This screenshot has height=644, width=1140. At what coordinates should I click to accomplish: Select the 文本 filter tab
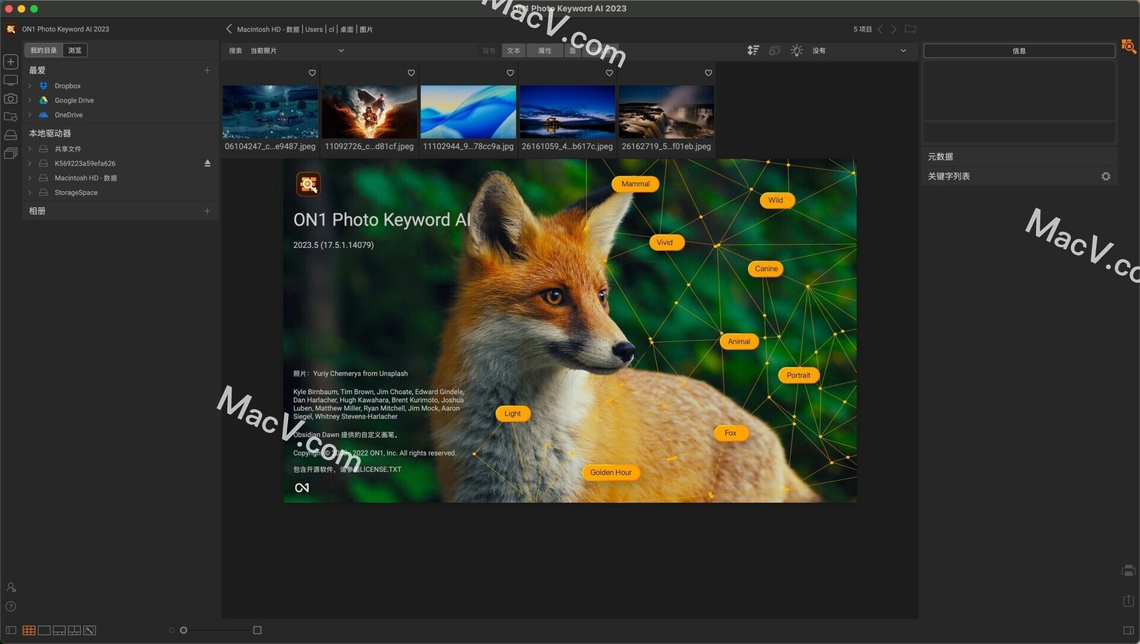(514, 50)
